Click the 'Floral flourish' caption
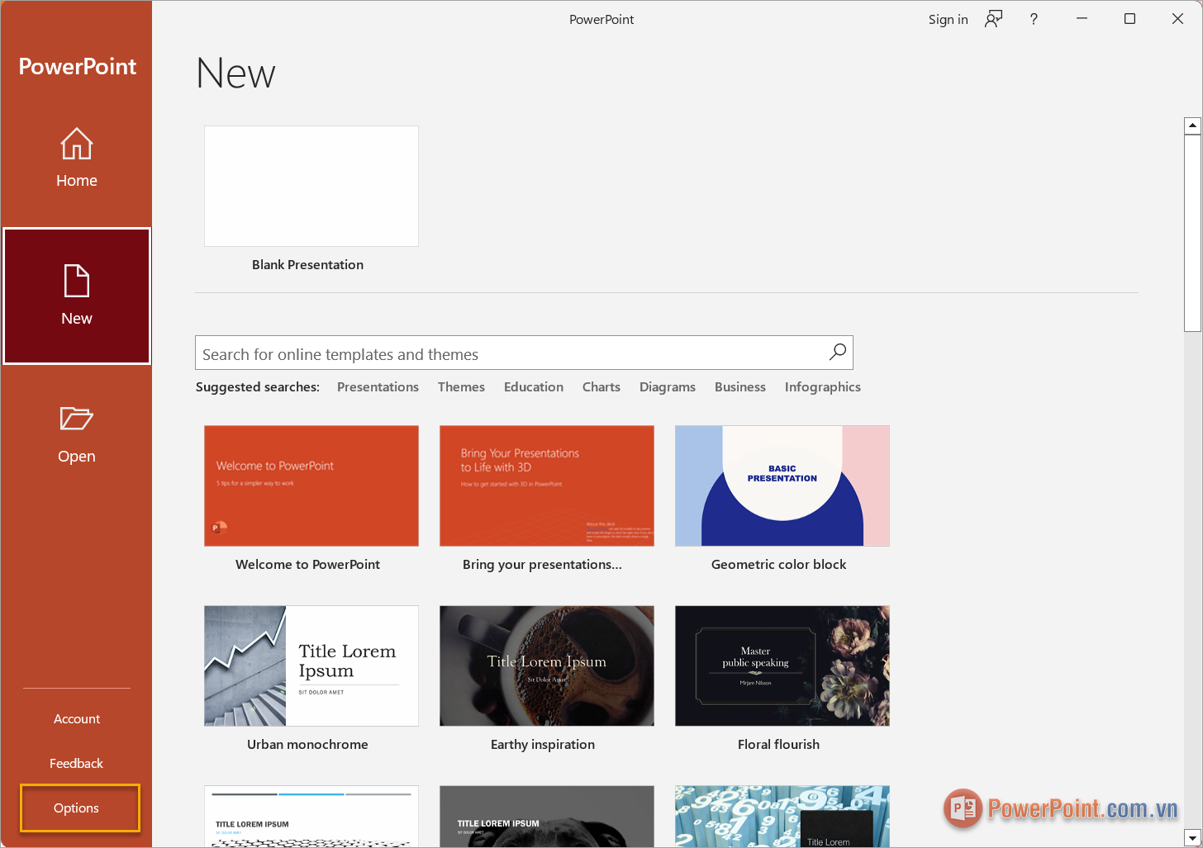1203x848 pixels. click(x=778, y=744)
